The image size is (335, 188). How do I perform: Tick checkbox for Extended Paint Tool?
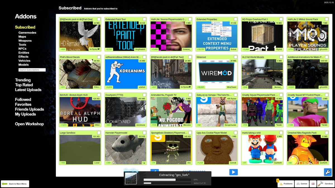coord(144,19)
